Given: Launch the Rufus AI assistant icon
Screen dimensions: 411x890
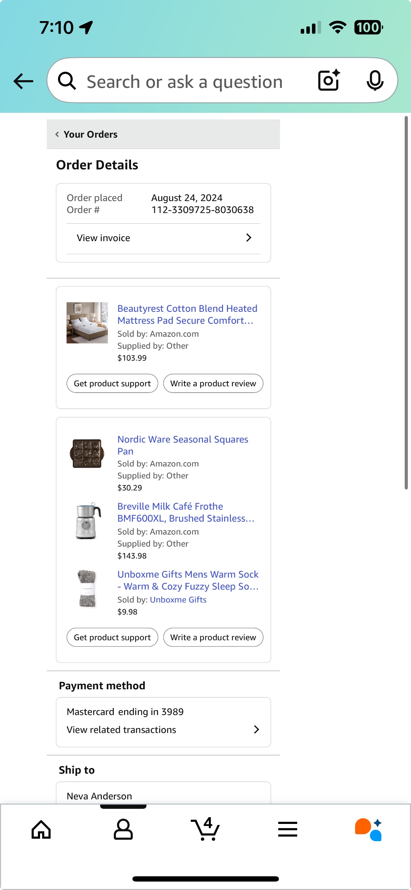Looking at the screenshot, I should coord(368,830).
